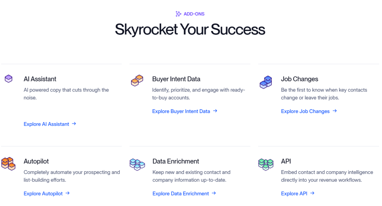Viewport: 382px width, 206px height.
Task: Click the green cubes API icon
Action: (266, 164)
